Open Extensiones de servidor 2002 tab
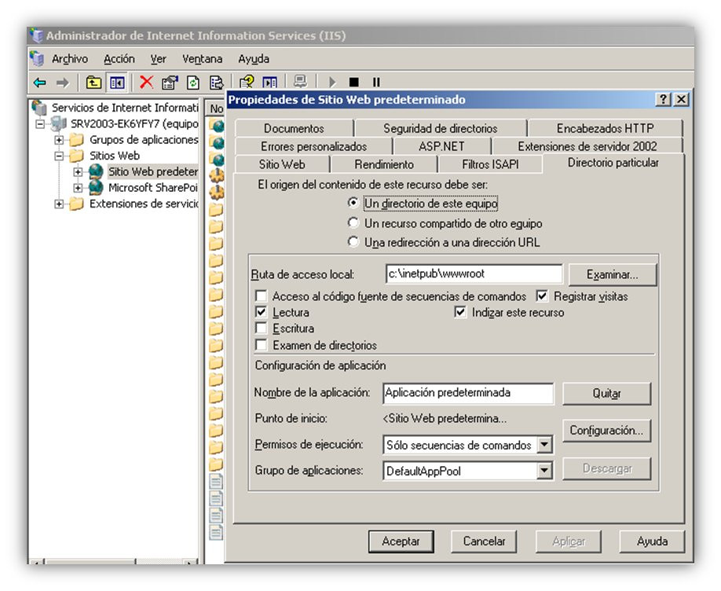The width and height of the screenshot is (721, 591). click(587, 146)
